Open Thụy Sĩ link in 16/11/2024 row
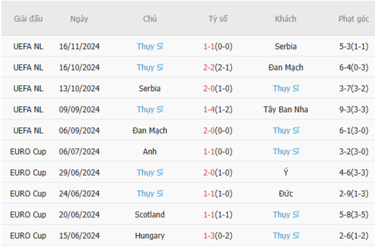Image resolution: width=375 pixels, height=251 pixels. 150,46
